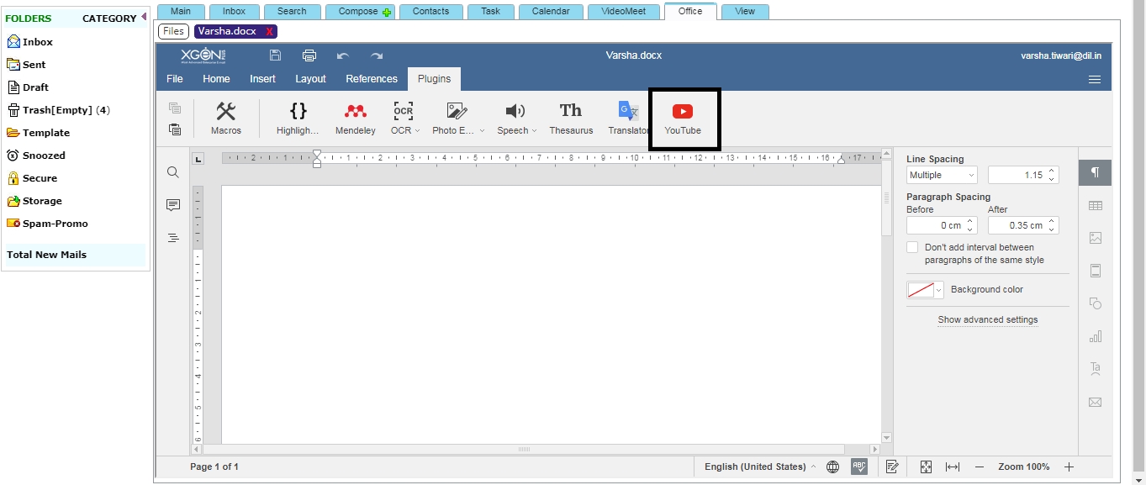Expand the OCR plugin dropdown arrow

(417, 131)
